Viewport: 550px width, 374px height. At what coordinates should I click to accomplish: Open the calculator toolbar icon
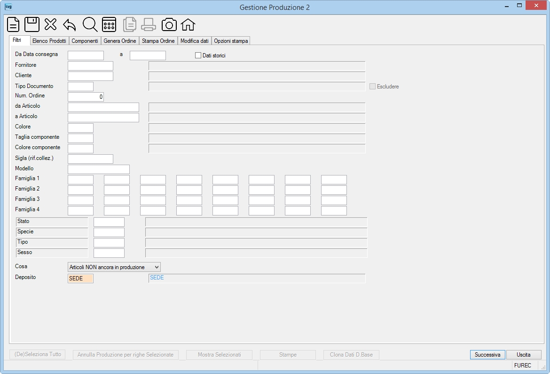[x=109, y=24]
